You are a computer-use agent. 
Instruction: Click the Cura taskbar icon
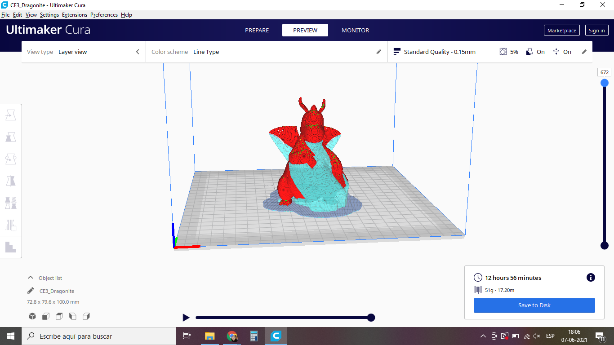pyautogui.click(x=276, y=336)
